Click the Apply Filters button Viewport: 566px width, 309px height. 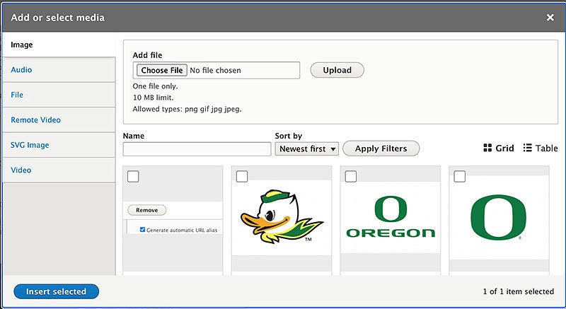point(381,148)
